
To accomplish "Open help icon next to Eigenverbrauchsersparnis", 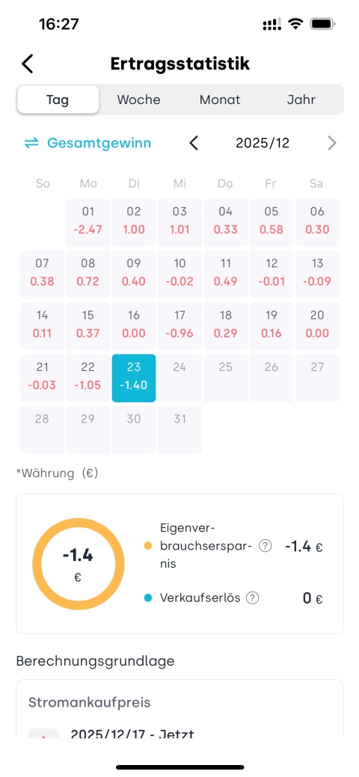I will click(266, 547).
